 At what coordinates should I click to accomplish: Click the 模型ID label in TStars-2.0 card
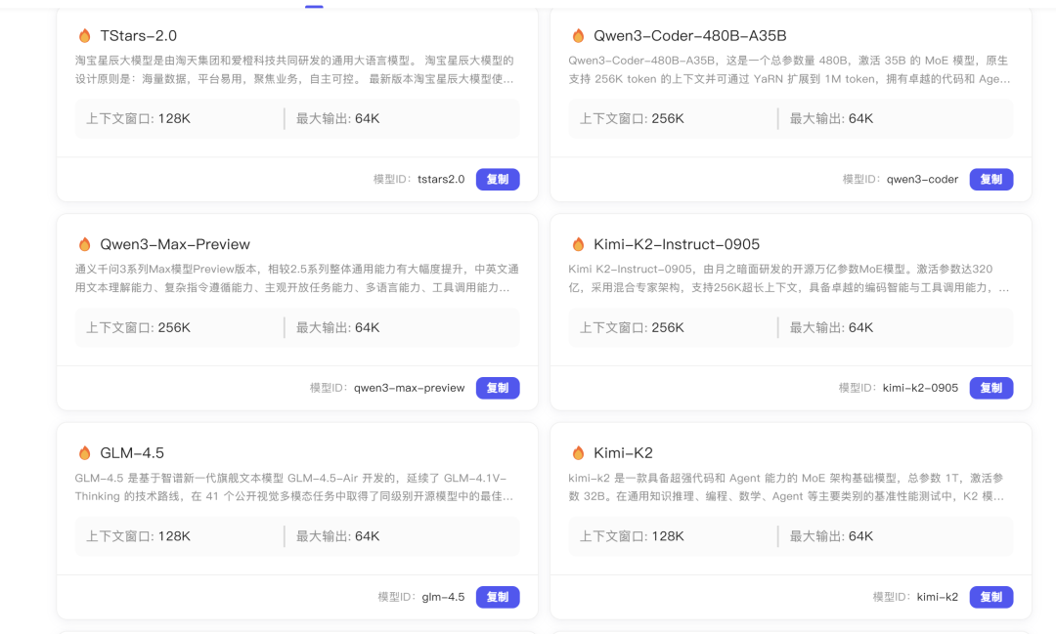pyautogui.click(x=393, y=179)
